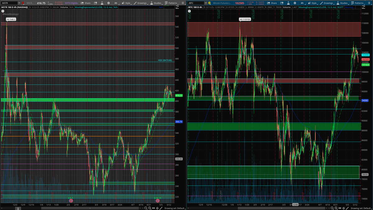Image resolution: width=373 pixels, height=210 pixels.
Task: Click the yellow link-color icon beside /BTC
Action: coord(210,3)
